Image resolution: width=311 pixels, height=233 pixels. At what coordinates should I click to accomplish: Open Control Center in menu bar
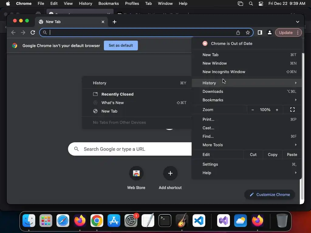[261, 4]
